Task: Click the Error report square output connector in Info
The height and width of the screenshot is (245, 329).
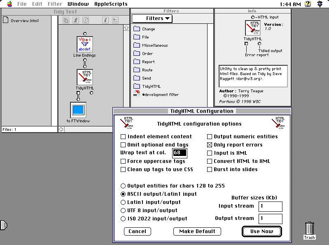Action: point(246,44)
